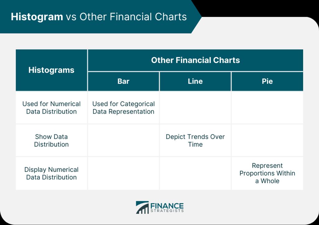Click the Display Numerical Data Distribution cell
The height and width of the screenshot is (225, 319).
click(51, 174)
